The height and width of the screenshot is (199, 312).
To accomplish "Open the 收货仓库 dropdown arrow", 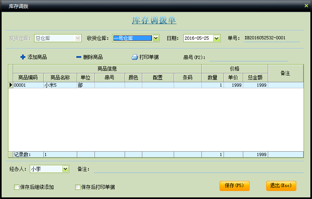I will tap(156, 38).
